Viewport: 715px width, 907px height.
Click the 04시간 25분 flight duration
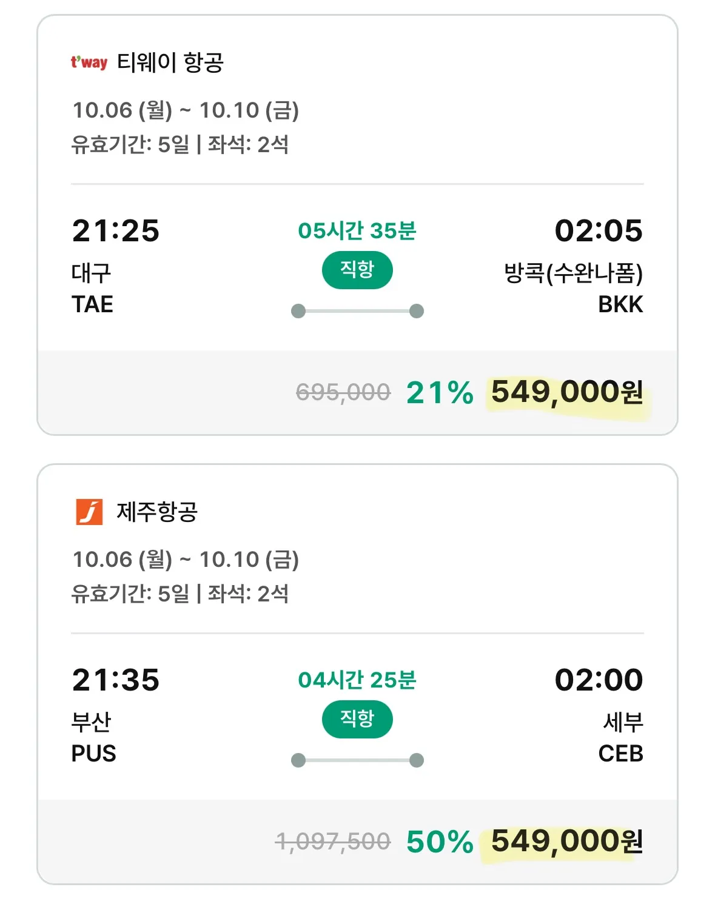[357, 680]
